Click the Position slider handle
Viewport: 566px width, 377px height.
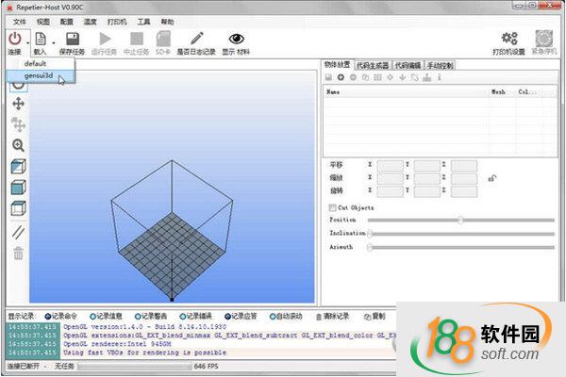460,220
